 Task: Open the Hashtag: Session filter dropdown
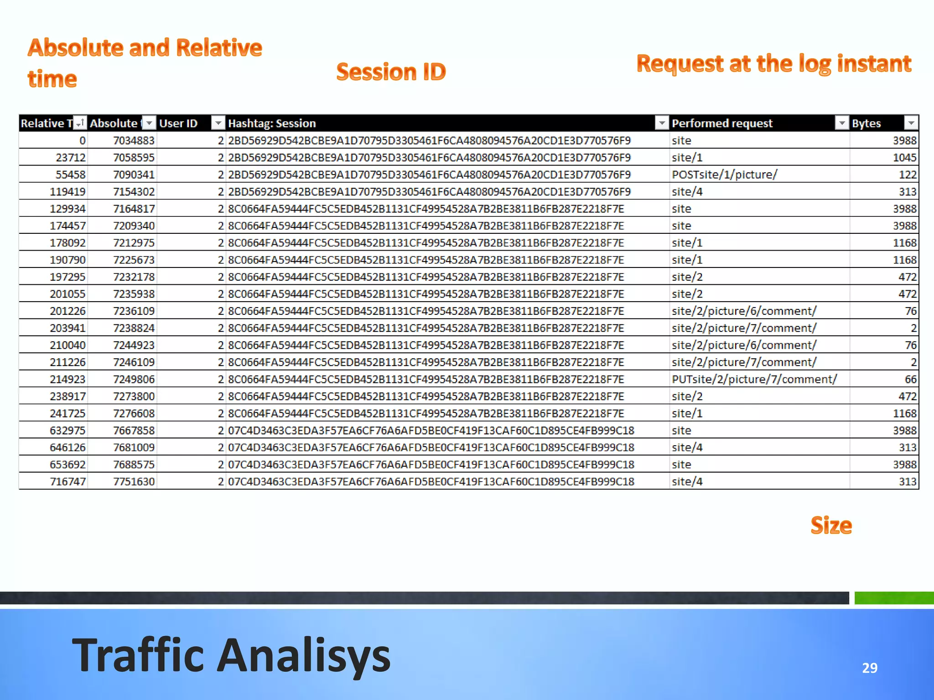pos(662,123)
